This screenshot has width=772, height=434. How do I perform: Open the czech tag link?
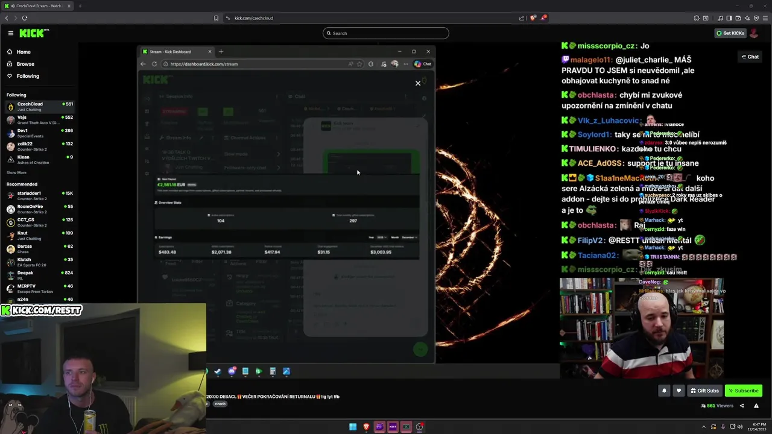[220, 404]
